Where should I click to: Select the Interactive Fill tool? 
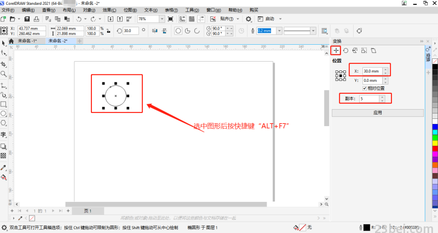[x=3, y=177]
